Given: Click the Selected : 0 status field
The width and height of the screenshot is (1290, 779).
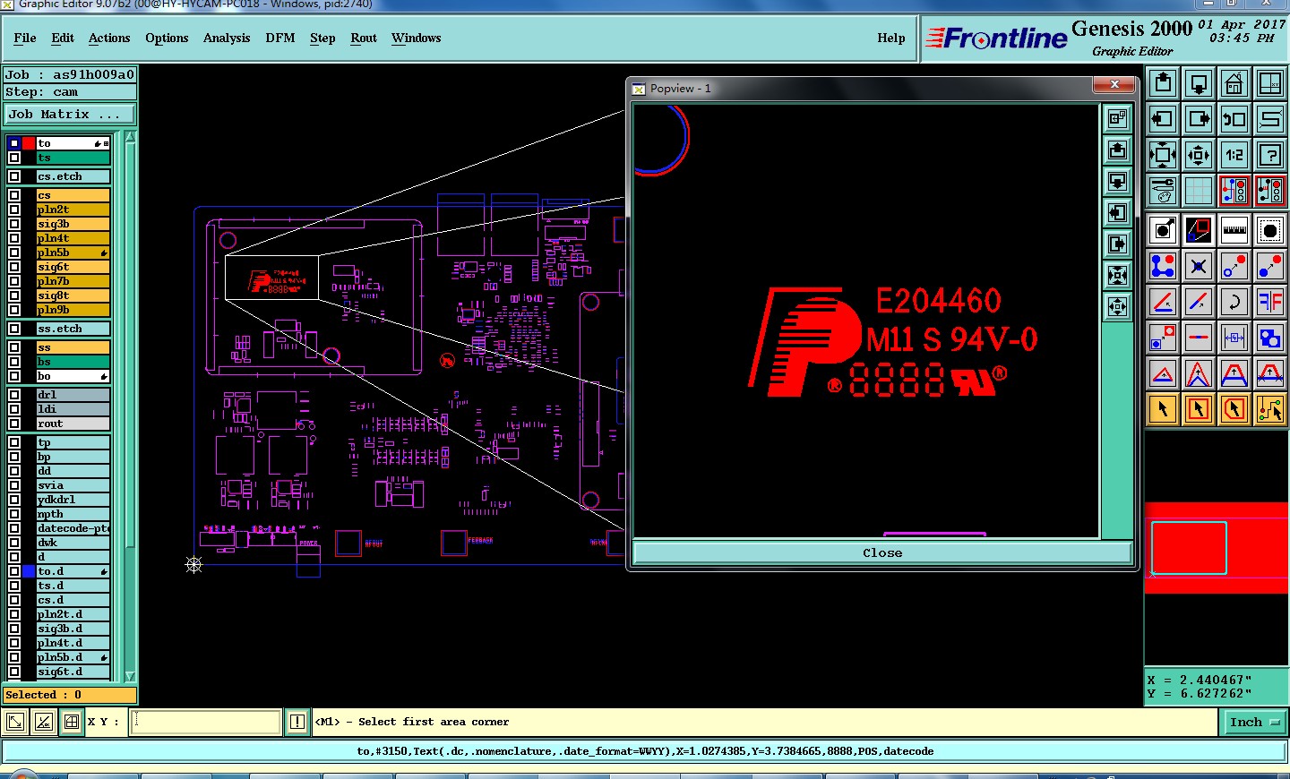Looking at the screenshot, I should coord(70,695).
